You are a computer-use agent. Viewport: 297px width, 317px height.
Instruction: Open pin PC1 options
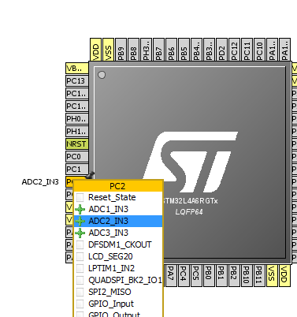pos(77,170)
